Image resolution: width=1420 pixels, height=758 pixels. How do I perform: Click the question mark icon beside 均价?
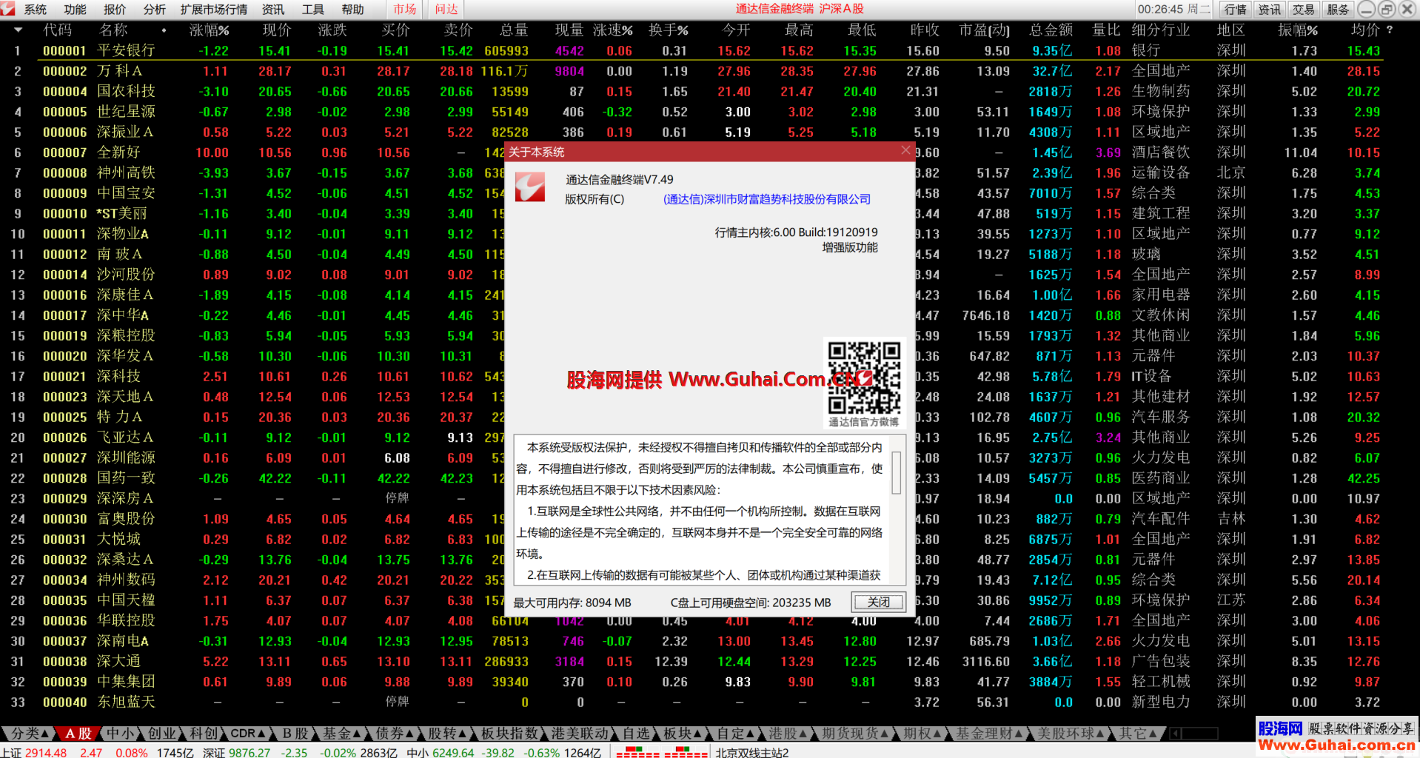1389,30
